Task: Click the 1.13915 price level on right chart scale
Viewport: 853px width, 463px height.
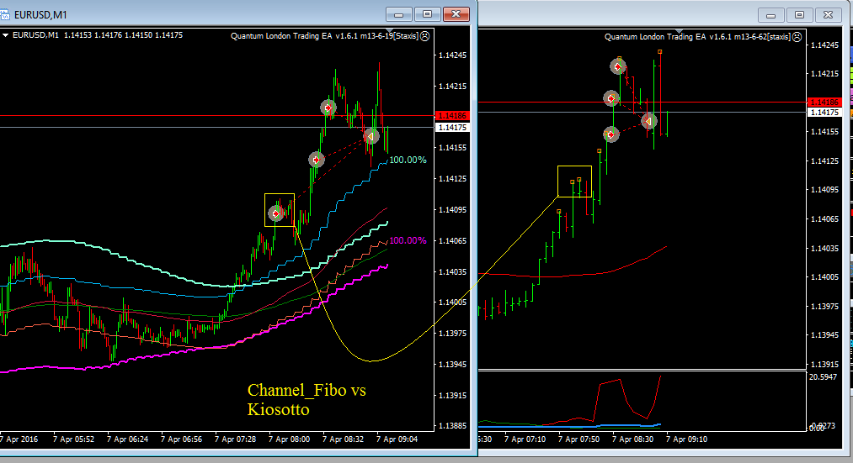Action: coord(824,364)
